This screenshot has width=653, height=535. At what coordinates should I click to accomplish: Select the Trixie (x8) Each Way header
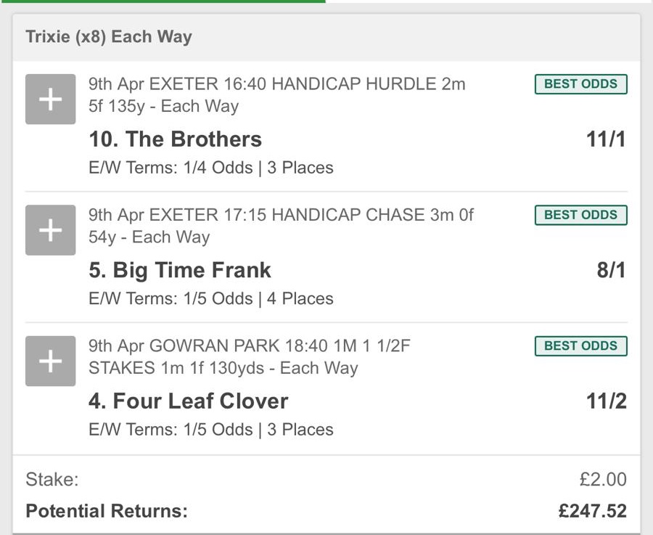[109, 37]
